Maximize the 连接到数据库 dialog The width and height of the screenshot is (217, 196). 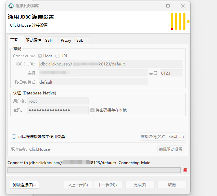click(x=168, y=6)
